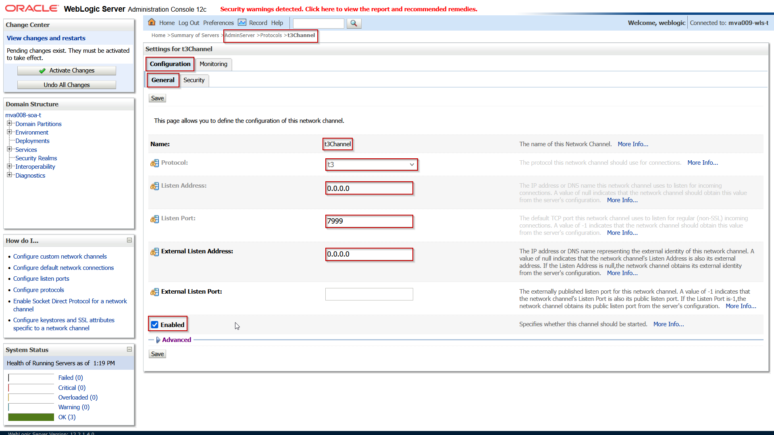Click the magnifying glass search button
The height and width of the screenshot is (435, 774).
pyautogui.click(x=354, y=23)
